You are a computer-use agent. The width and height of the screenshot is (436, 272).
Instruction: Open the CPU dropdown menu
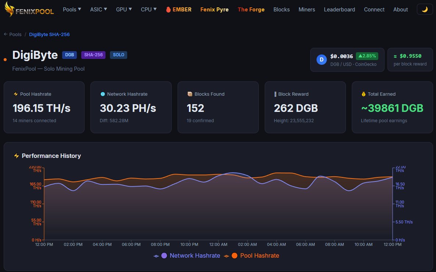click(149, 10)
